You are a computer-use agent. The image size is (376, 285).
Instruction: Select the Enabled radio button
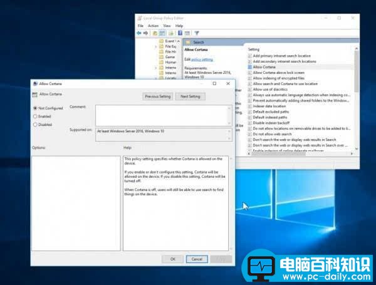coord(35,117)
